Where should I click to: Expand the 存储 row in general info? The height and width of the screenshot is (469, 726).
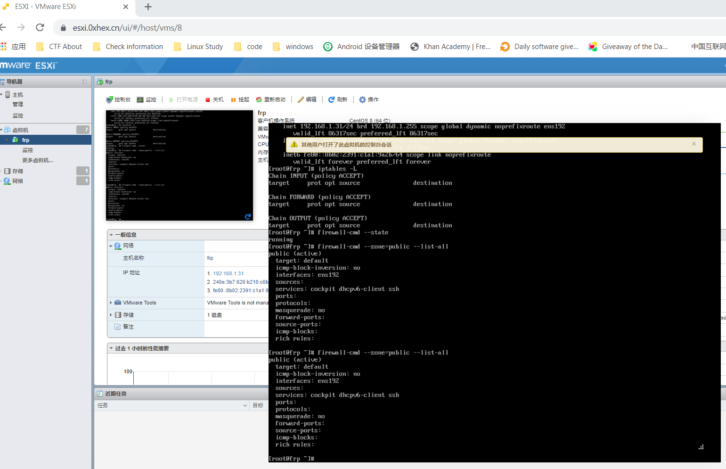tap(111, 315)
